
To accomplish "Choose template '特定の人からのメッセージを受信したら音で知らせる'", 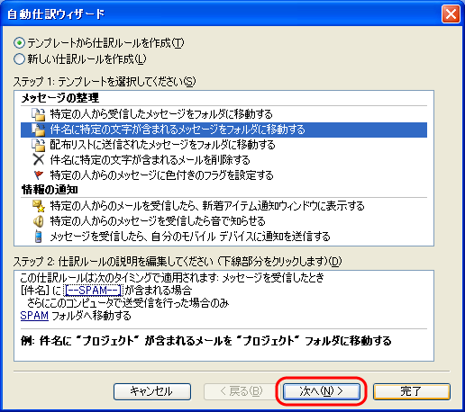I will point(158,221).
